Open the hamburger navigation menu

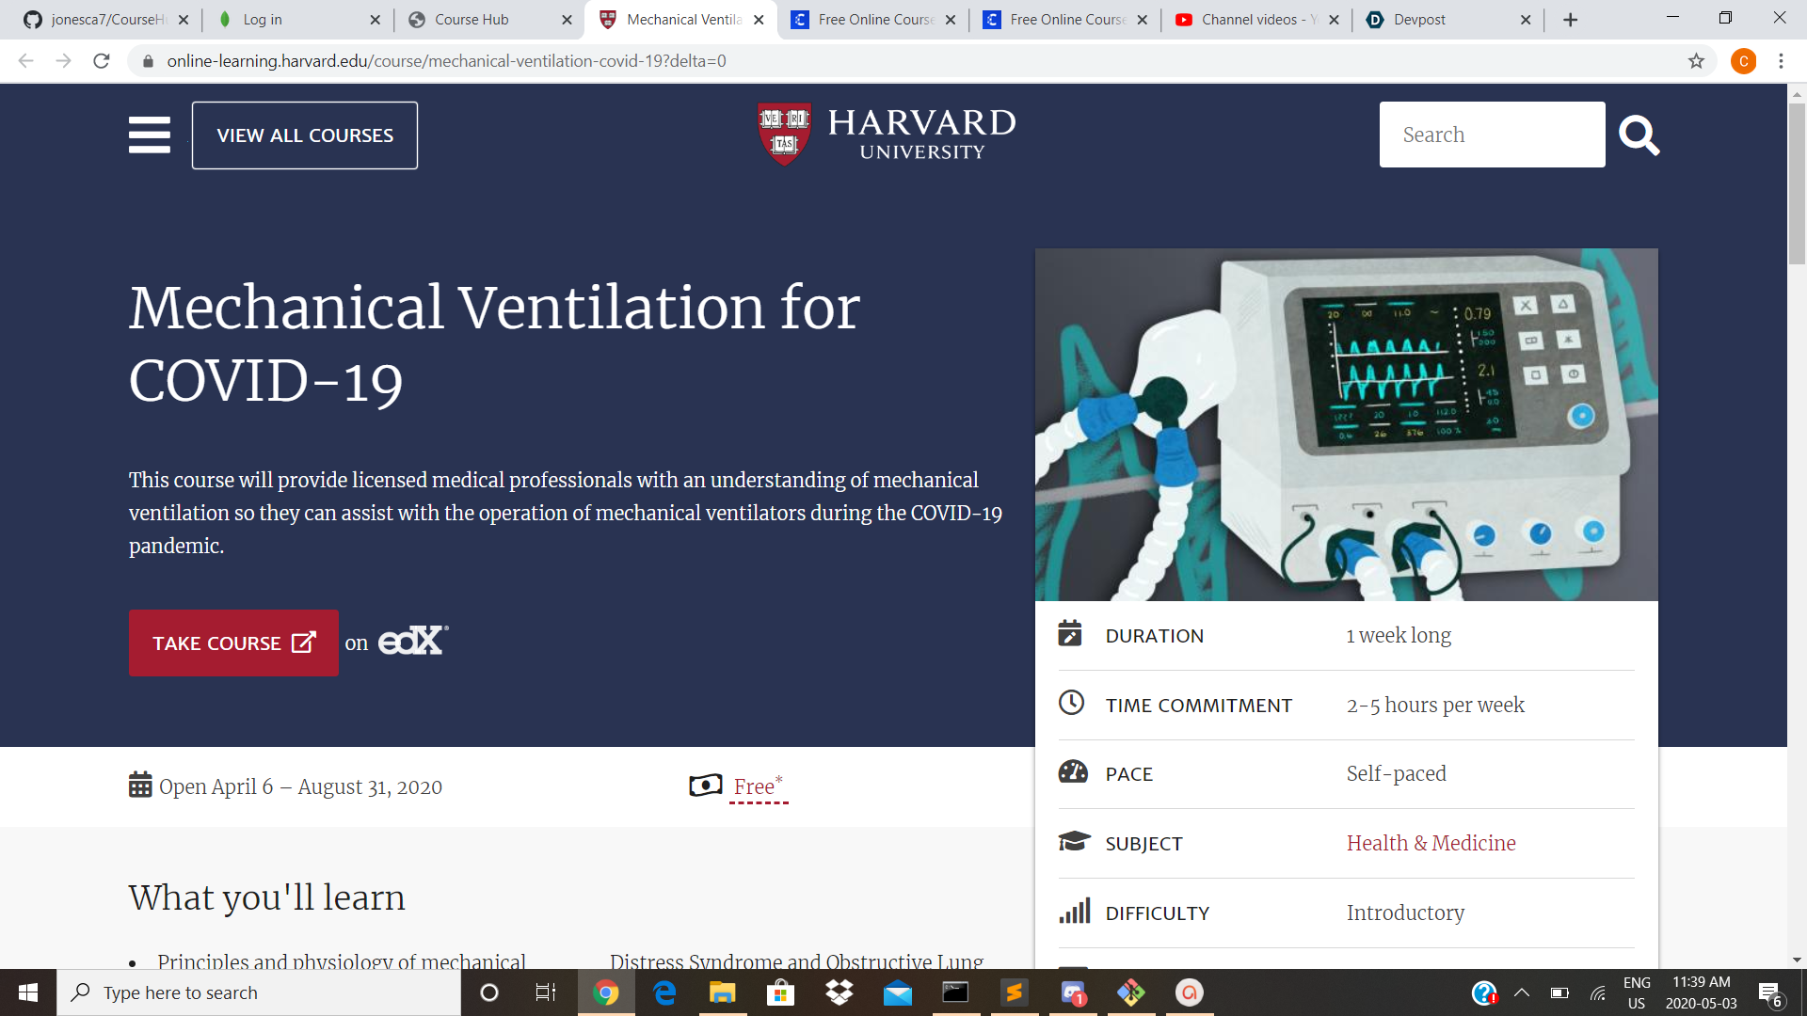tap(150, 135)
